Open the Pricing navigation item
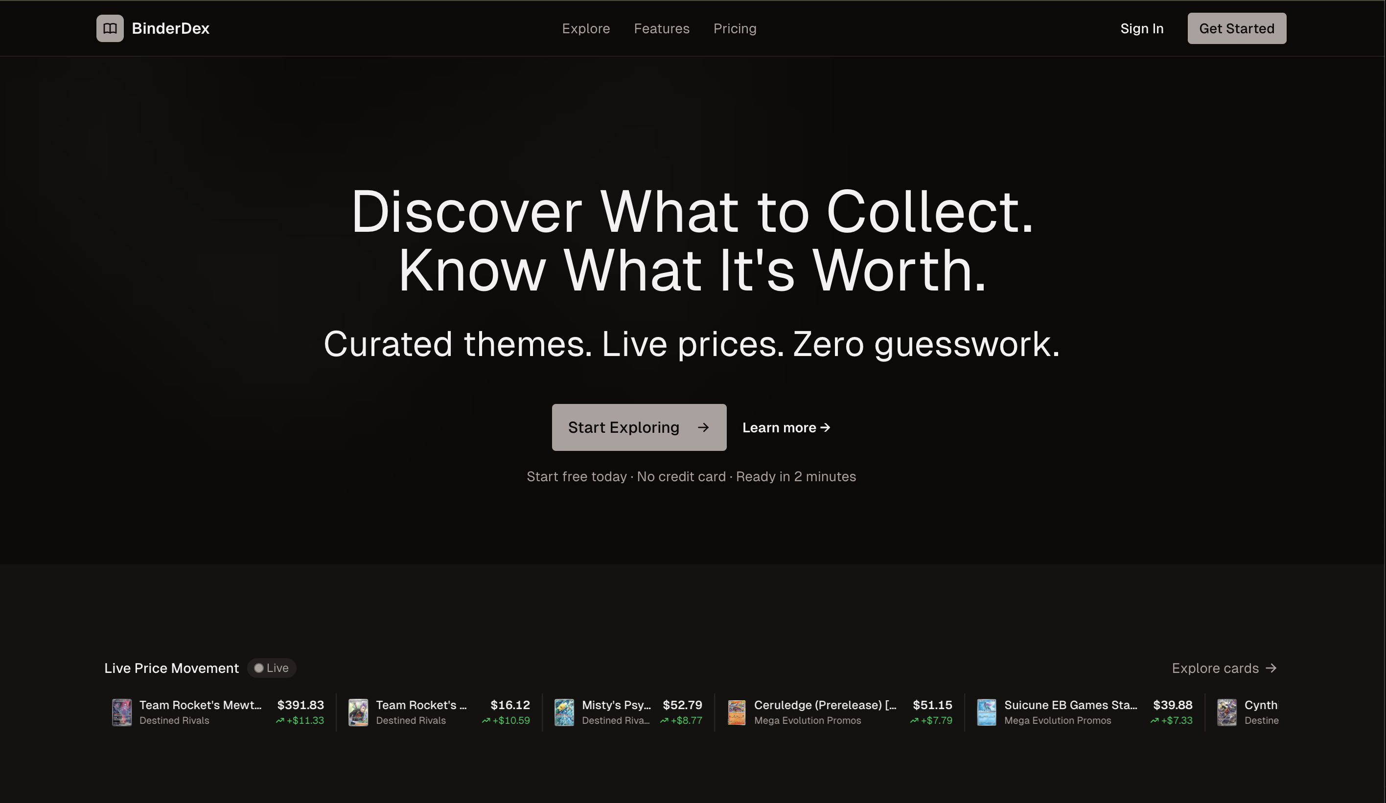The width and height of the screenshot is (1386, 803). click(x=735, y=28)
